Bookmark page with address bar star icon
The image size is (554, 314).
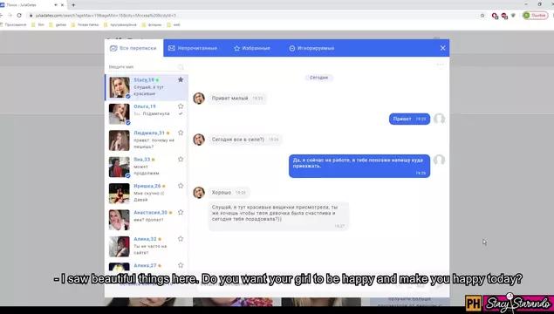(x=482, y=15)
